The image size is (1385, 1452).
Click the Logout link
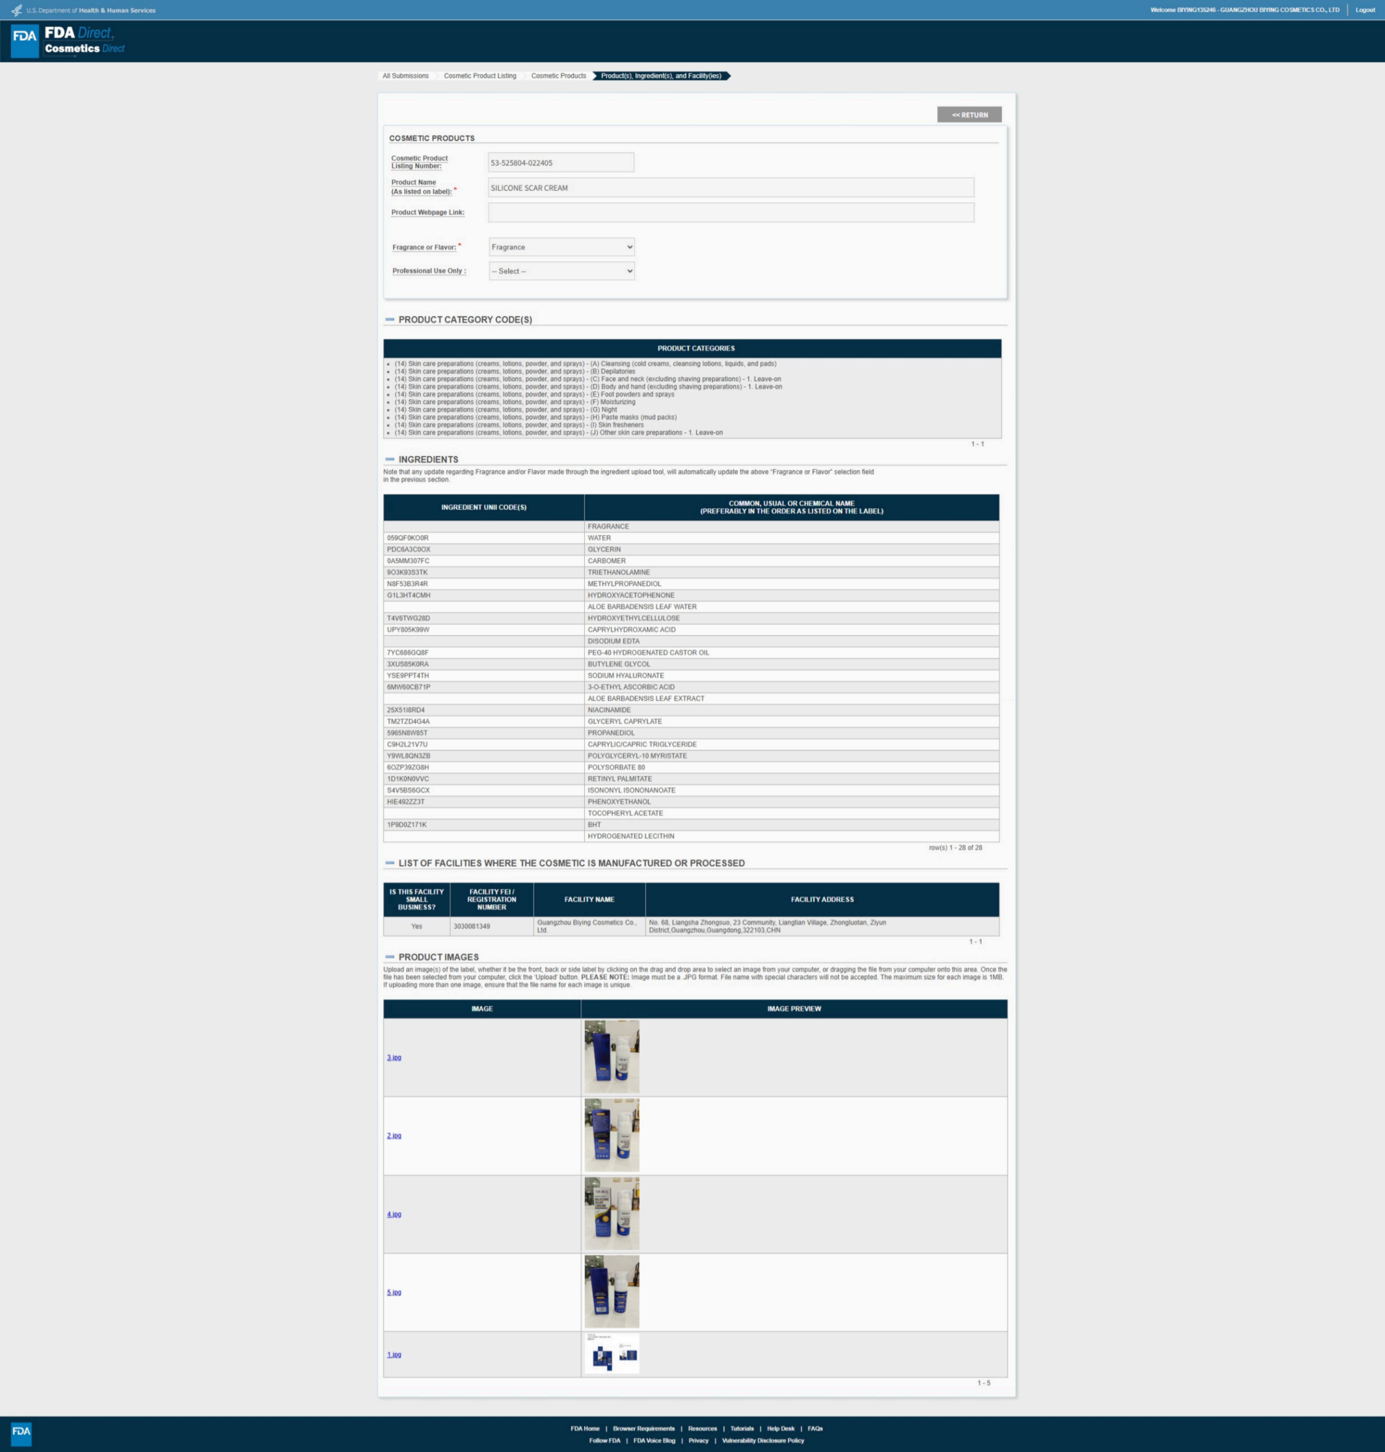1364,10
